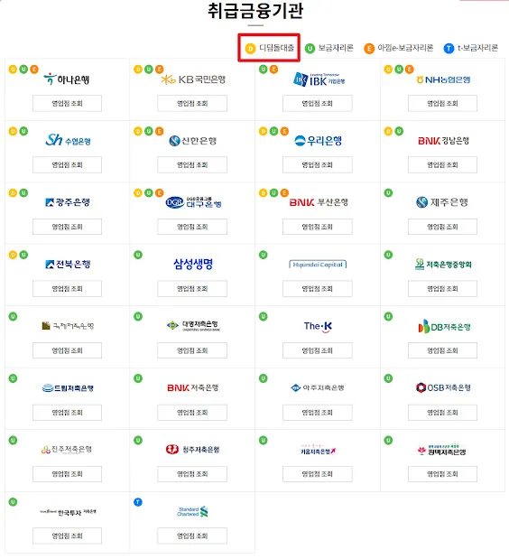The height and width of the screenshot is (559, 509).
Task: Click the Standard Chartered logo
Action: 193,511
